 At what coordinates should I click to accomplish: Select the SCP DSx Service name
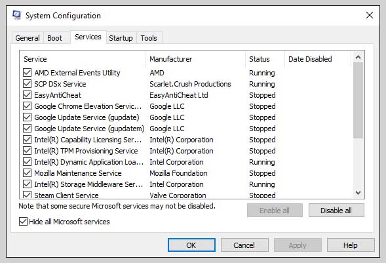(x=60, y=84)
